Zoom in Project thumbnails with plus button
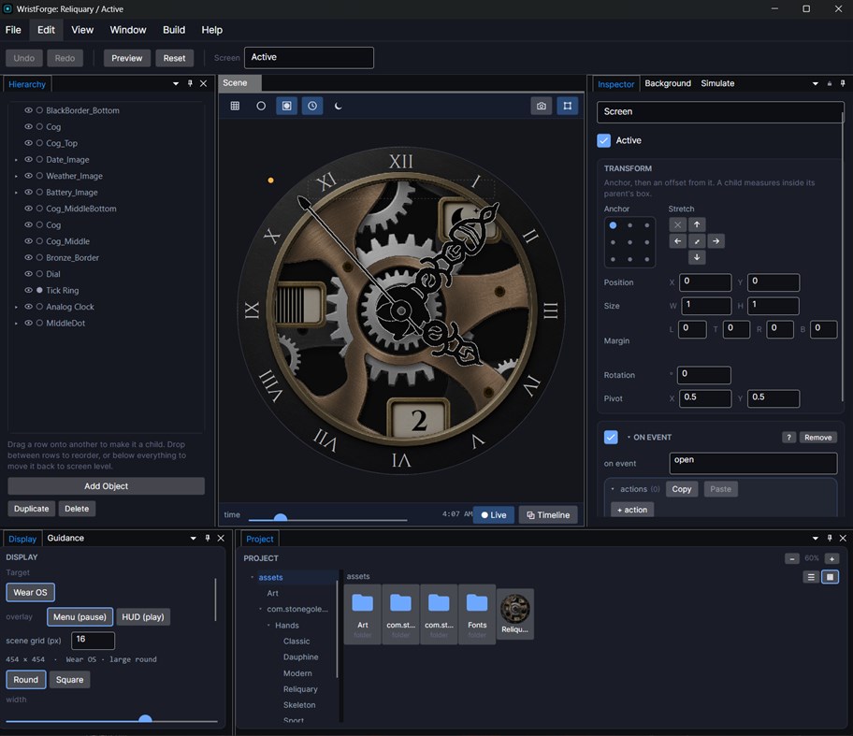Viewport: 853px width, 736px height. tap(831, 558)
